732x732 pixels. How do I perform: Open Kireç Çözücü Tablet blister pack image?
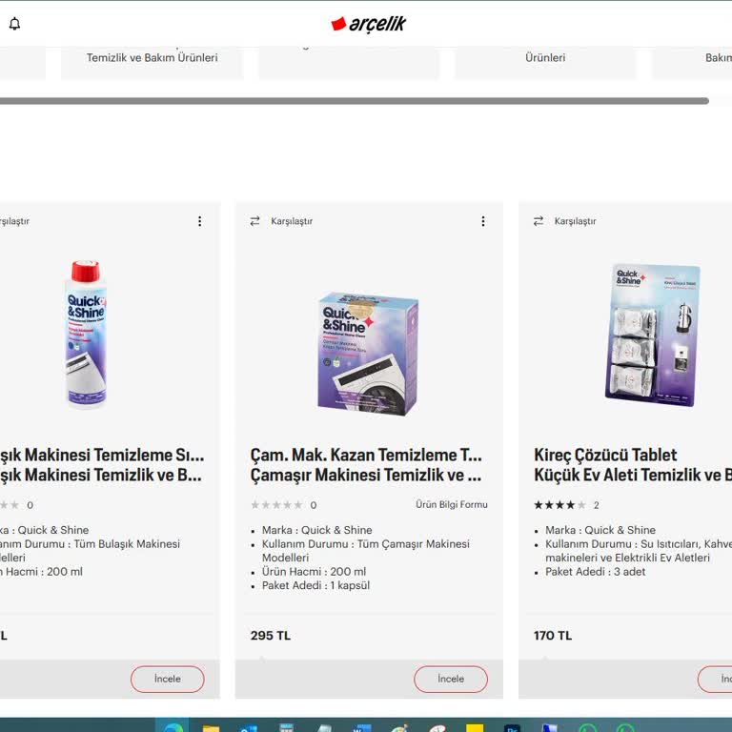(x=653, y=335)
